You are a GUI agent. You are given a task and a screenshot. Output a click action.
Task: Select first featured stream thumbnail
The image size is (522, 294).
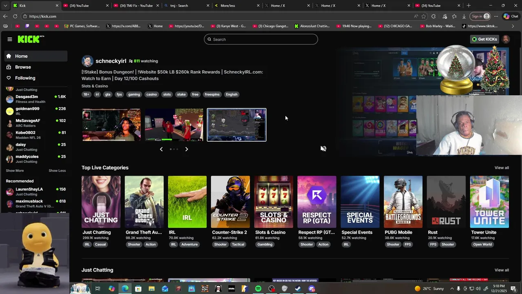tap(111, 125)
